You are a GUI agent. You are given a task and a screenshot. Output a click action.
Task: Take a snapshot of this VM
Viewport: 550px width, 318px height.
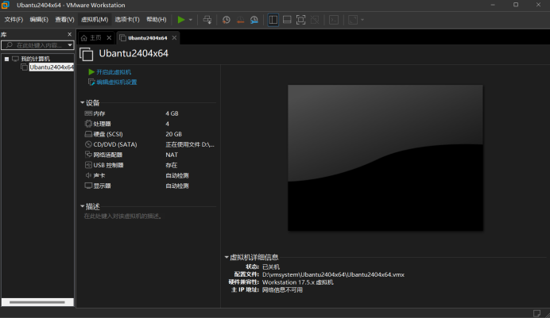coord(227,20)
